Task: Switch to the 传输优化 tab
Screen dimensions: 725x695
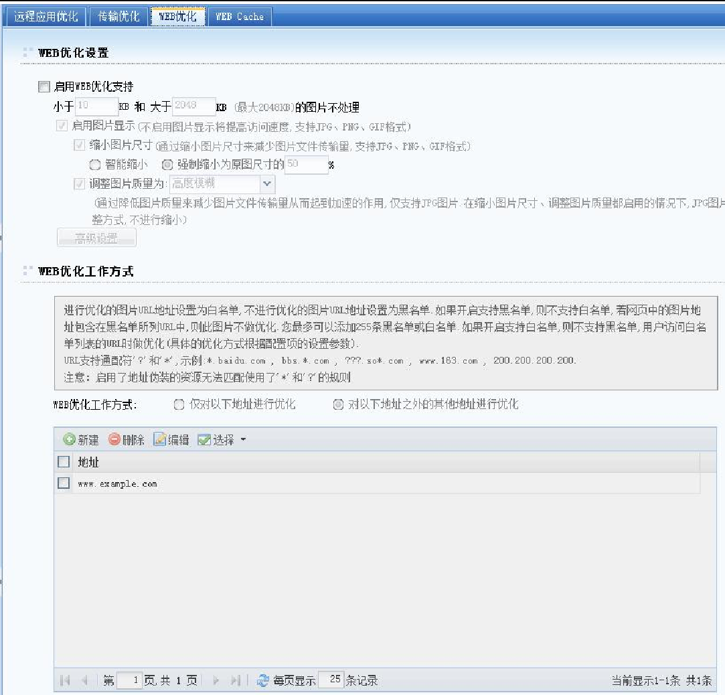Action: (x=119, y=17)
